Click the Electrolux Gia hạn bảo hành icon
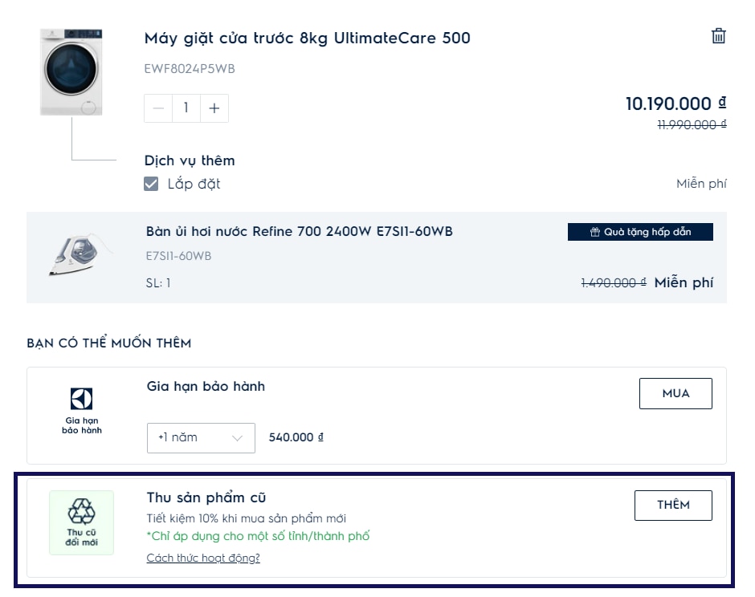Image resolution: width=755 pixels, height=597 pixels. click(x=81, y=410)
